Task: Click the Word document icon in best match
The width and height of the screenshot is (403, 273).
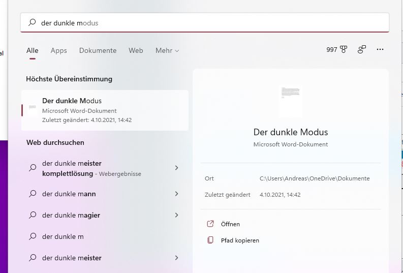Action: tap(33, 107)
